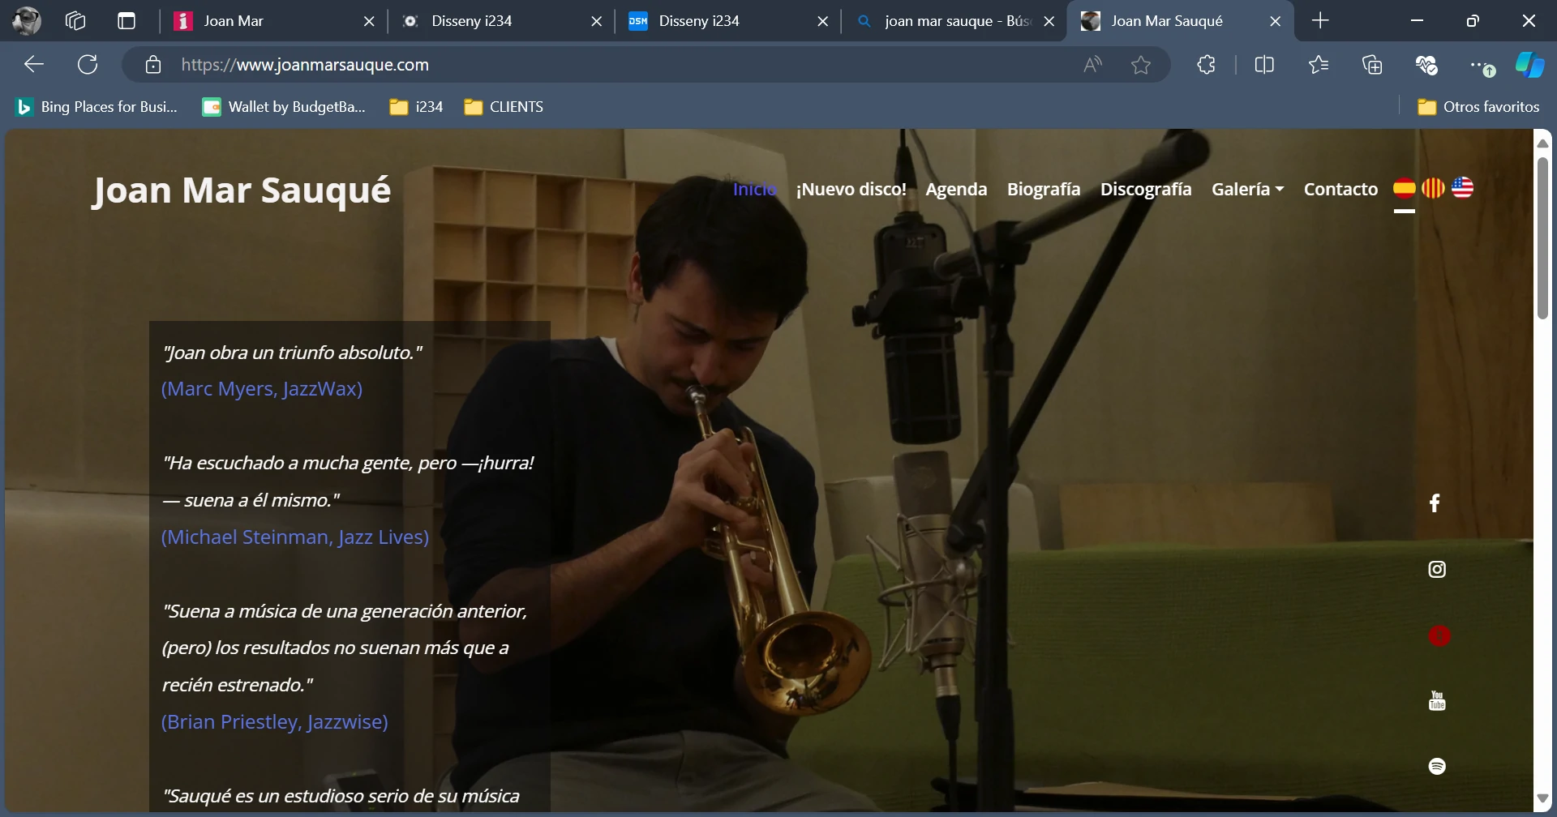Open the Facebook social icon
Screen dimensions: 1557x817
[x=1435, y=503]
